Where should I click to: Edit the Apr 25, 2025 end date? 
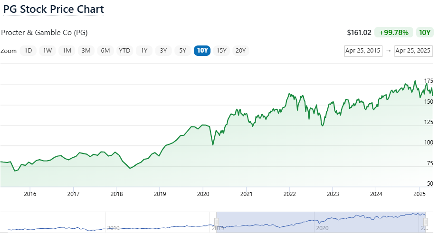tap(413, 51)
